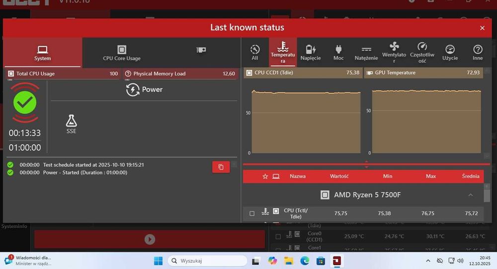This screenshot has width=497, height=269.
Task: Select the Inne question-mark category
Action: [x=478, y=53]
